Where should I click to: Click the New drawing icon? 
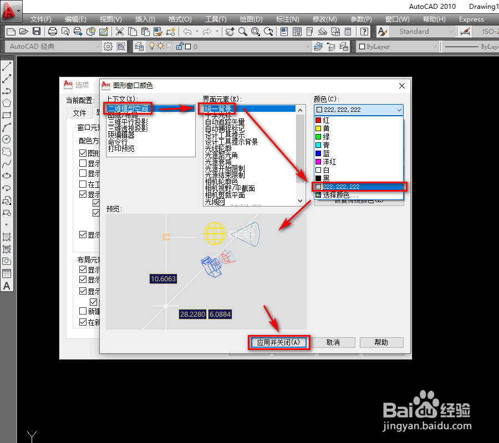[x=11, y=32]
